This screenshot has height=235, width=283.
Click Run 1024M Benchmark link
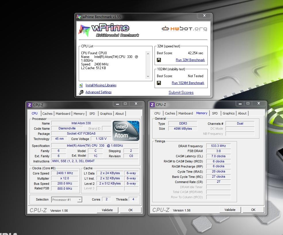[188, 83]
